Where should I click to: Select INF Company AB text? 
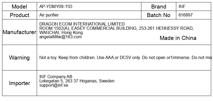56,77
